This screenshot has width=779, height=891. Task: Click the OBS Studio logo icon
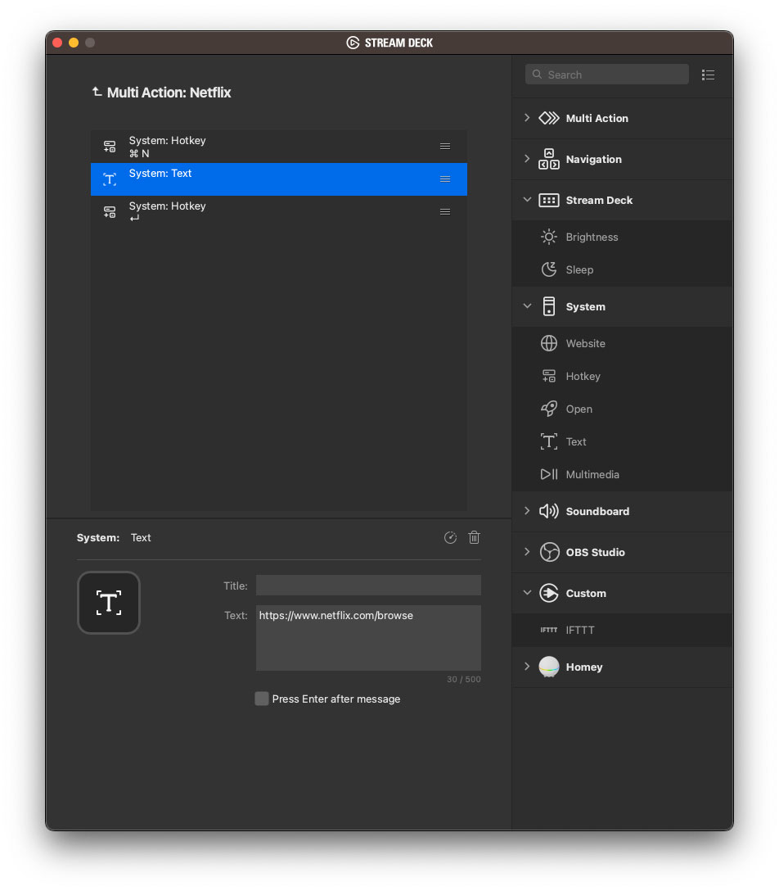[x=549, y=552]
